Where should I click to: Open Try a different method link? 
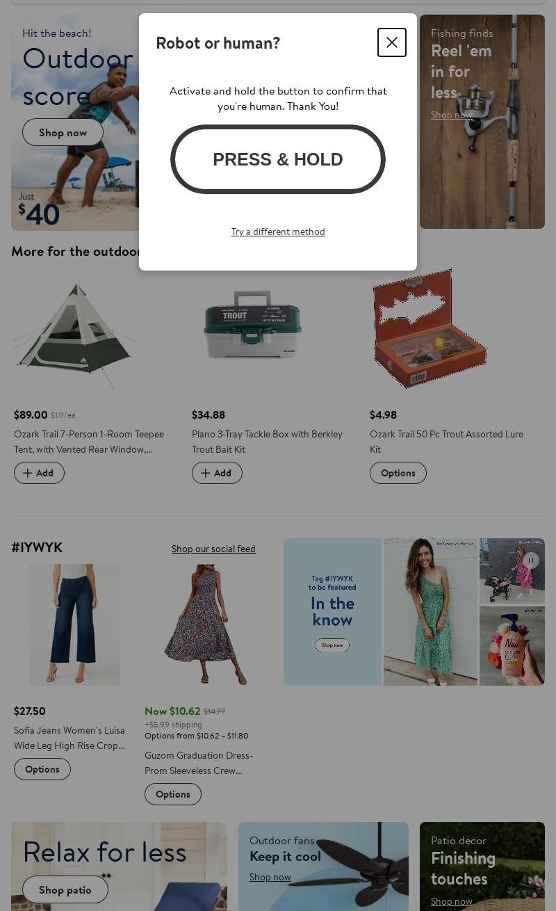278,232
